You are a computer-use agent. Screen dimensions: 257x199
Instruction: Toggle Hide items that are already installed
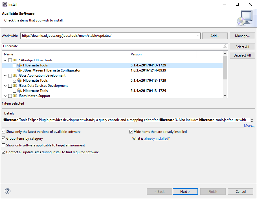[x=131, y=132]
